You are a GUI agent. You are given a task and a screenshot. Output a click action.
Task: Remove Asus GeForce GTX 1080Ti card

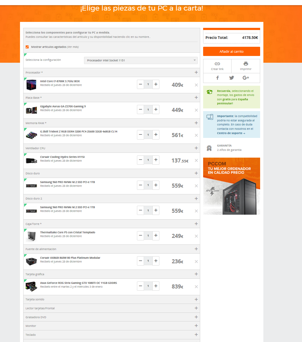point(196,287)
